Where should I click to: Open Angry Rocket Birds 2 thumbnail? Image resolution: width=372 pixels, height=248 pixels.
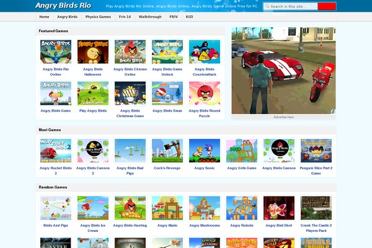pyautogui.click(x=56, y=151)
